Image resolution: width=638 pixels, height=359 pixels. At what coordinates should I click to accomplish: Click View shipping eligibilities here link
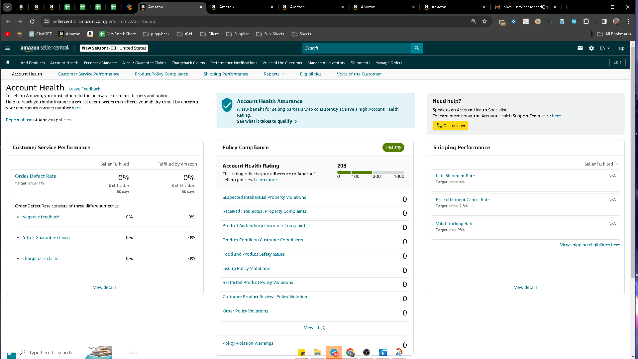point(590,245)
